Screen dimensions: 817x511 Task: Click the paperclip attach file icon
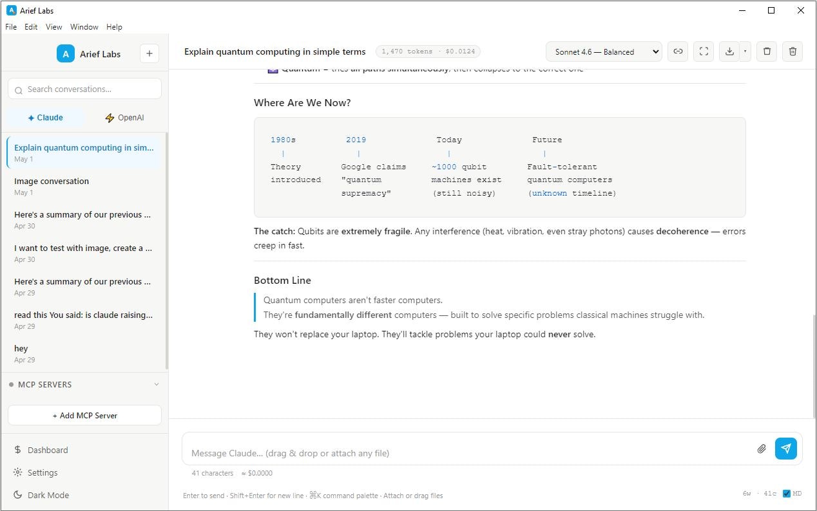click(x=762, y=449)
